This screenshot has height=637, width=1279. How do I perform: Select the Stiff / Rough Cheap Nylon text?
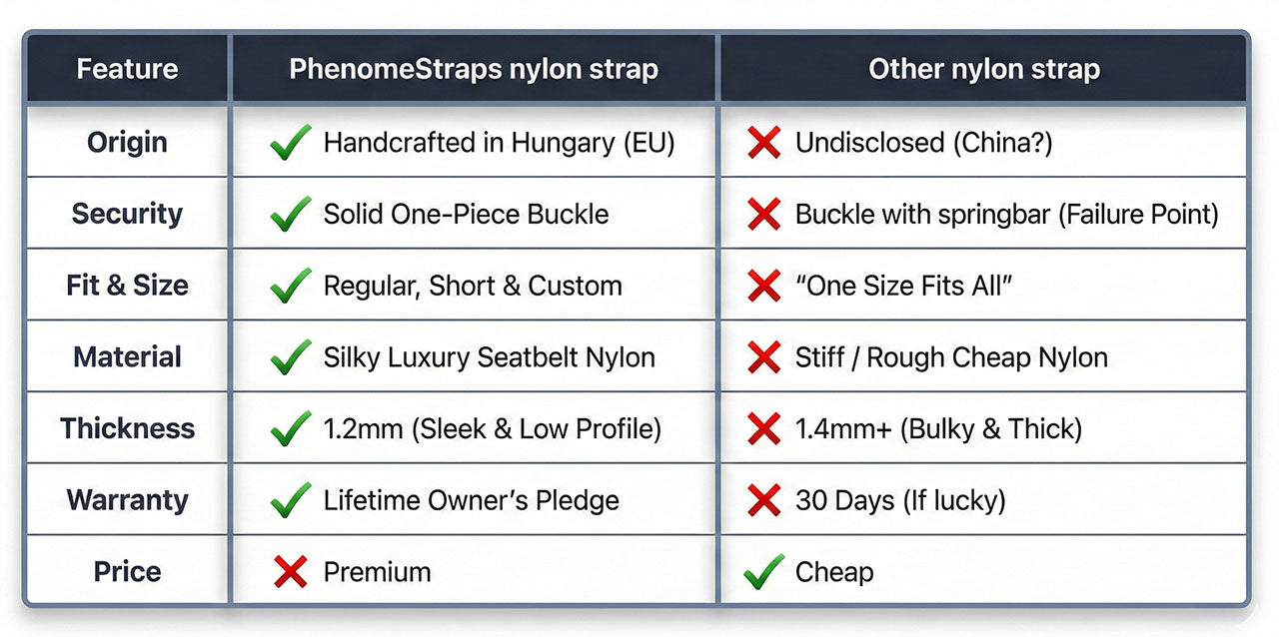coord(951,357)
